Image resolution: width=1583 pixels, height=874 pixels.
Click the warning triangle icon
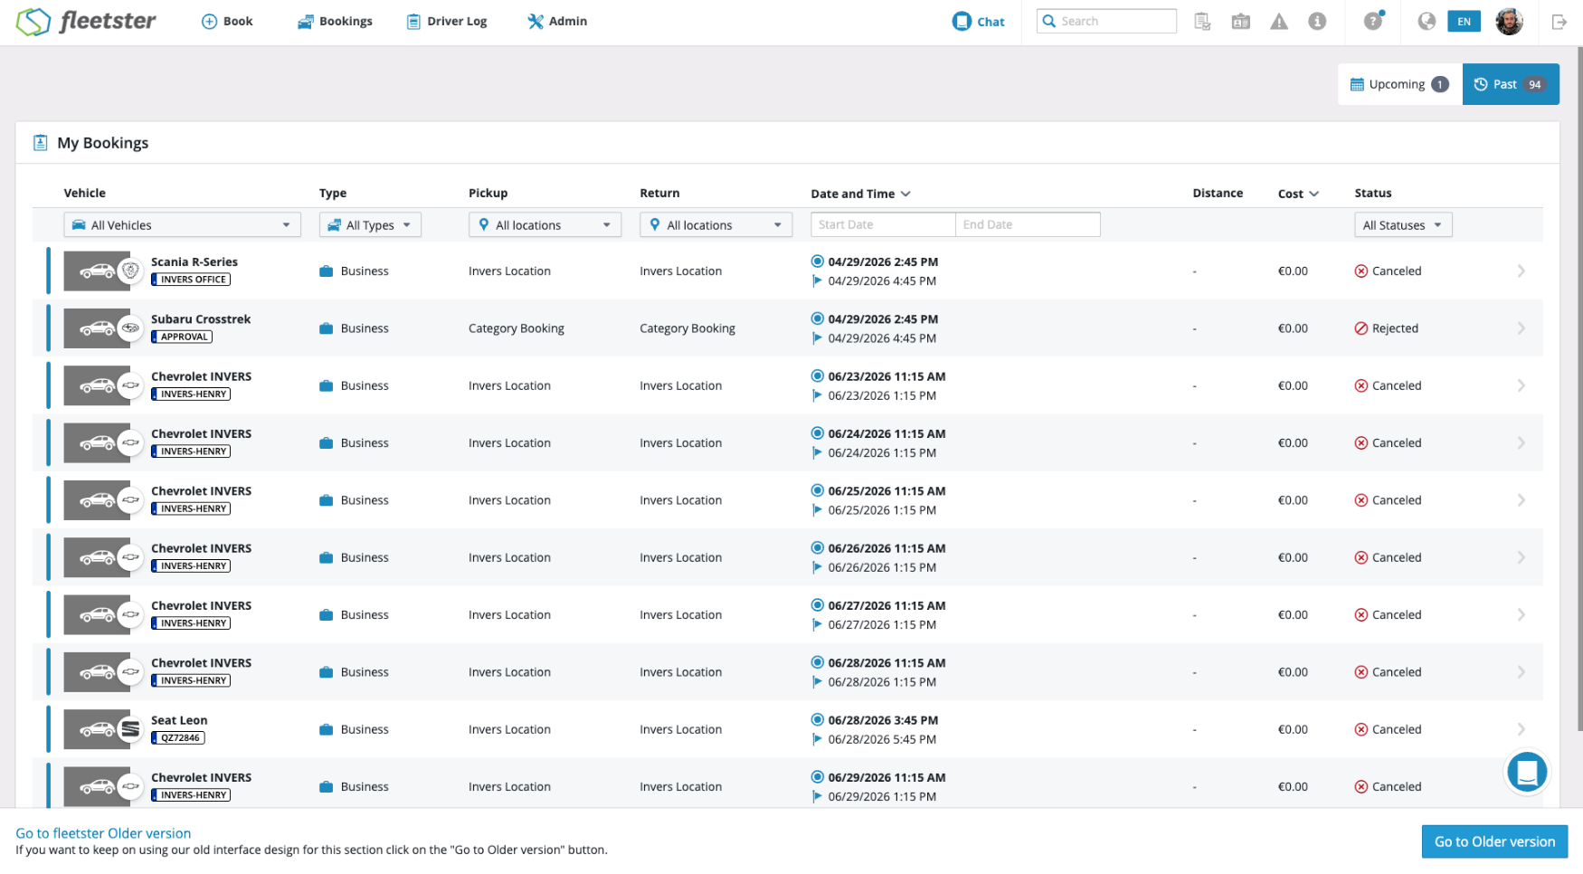coord(1278,22)
